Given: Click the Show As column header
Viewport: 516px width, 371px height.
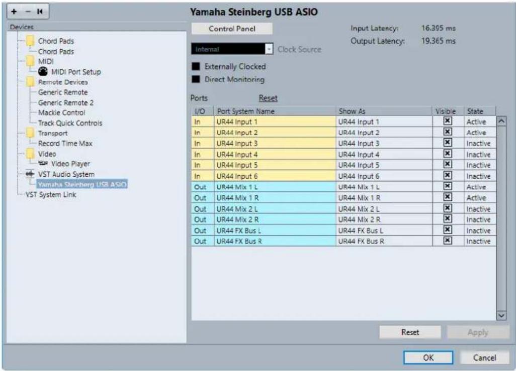Looking at the screenshot, I should pos(384,111).
